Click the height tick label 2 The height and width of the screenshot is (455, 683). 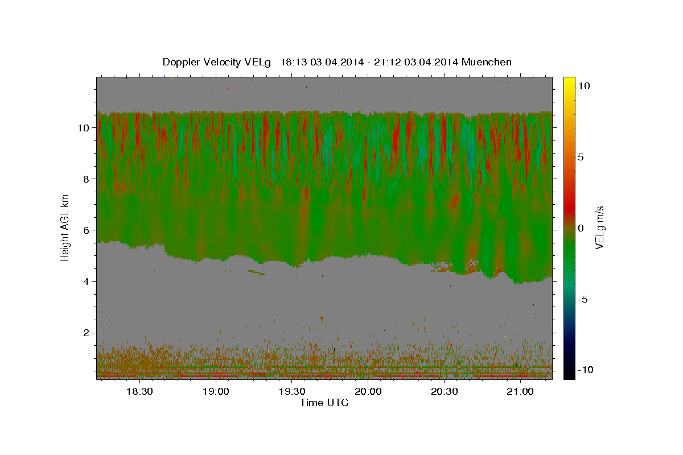87,332
